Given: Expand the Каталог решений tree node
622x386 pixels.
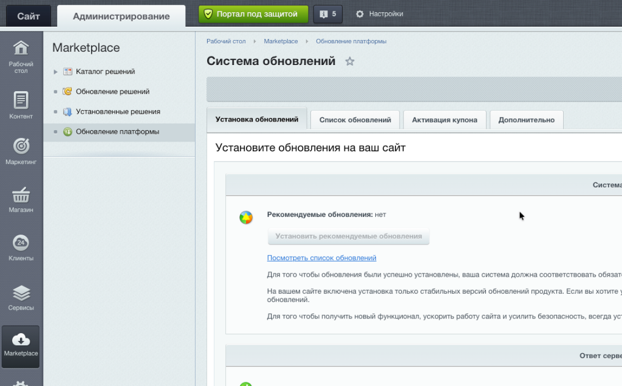Looking at the screenshot, I should click(55, 72).
